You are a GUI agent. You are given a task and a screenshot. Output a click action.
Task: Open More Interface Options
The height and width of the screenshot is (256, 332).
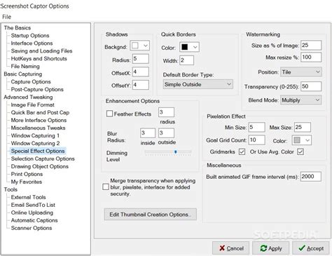[39, 120]
